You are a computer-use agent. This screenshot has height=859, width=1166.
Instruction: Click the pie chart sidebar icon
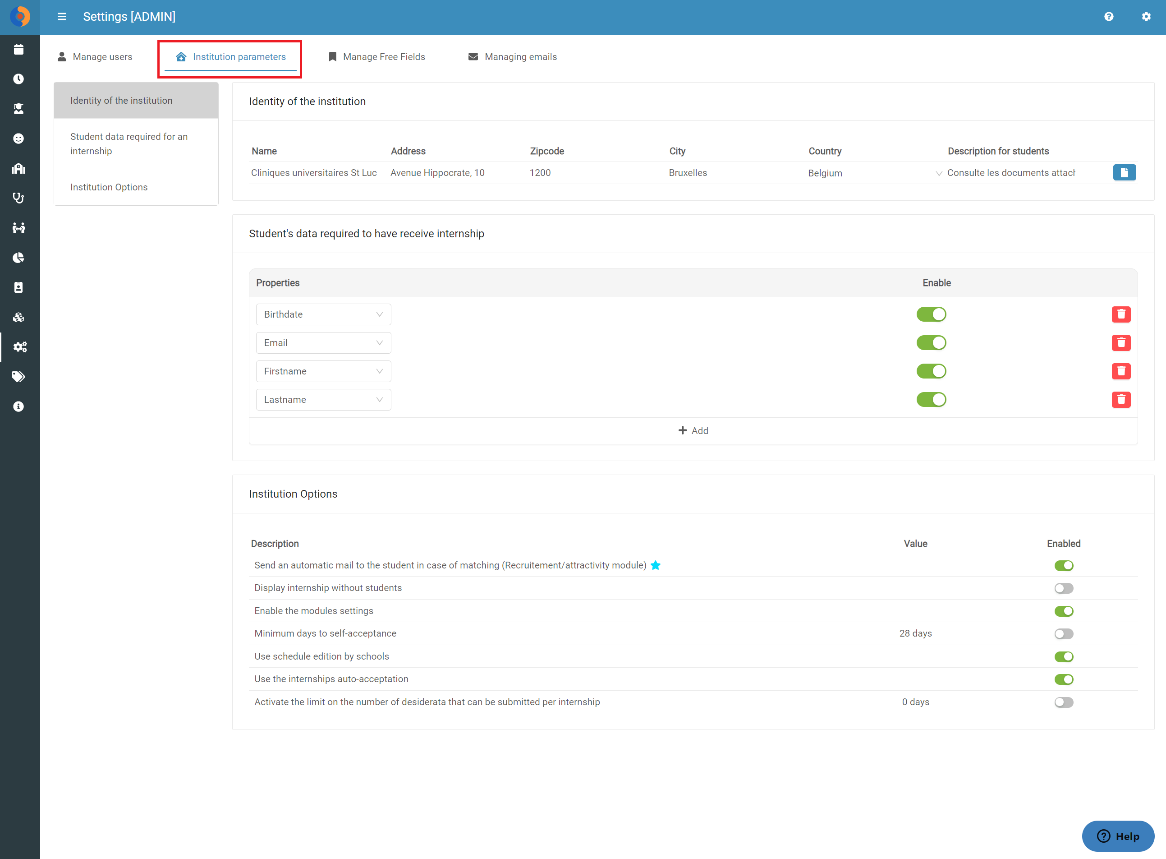tap(18, 258)
